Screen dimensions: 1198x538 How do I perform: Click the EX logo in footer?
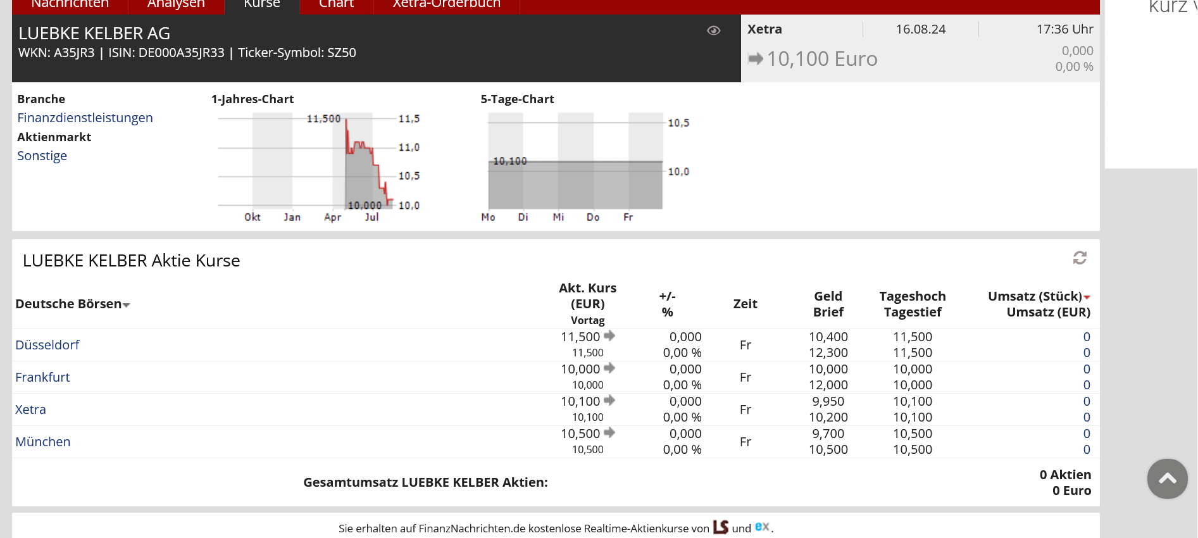762,527
